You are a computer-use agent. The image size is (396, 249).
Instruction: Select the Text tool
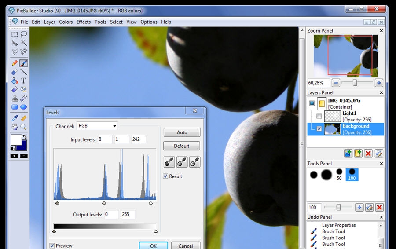coord(24,81)
